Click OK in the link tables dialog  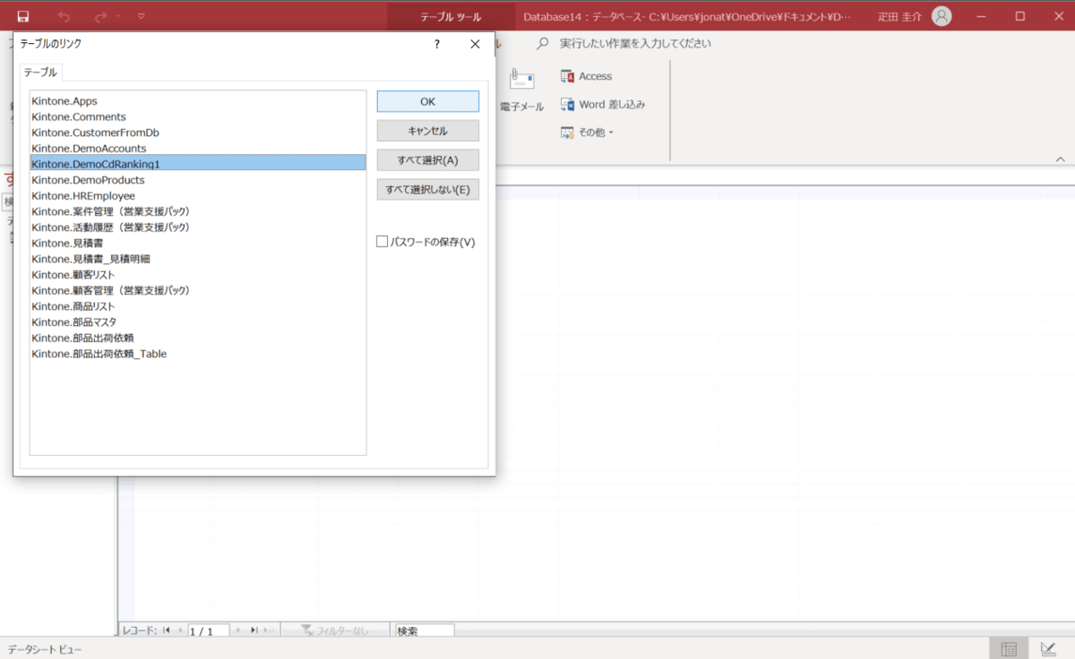[x=428, y=101]
